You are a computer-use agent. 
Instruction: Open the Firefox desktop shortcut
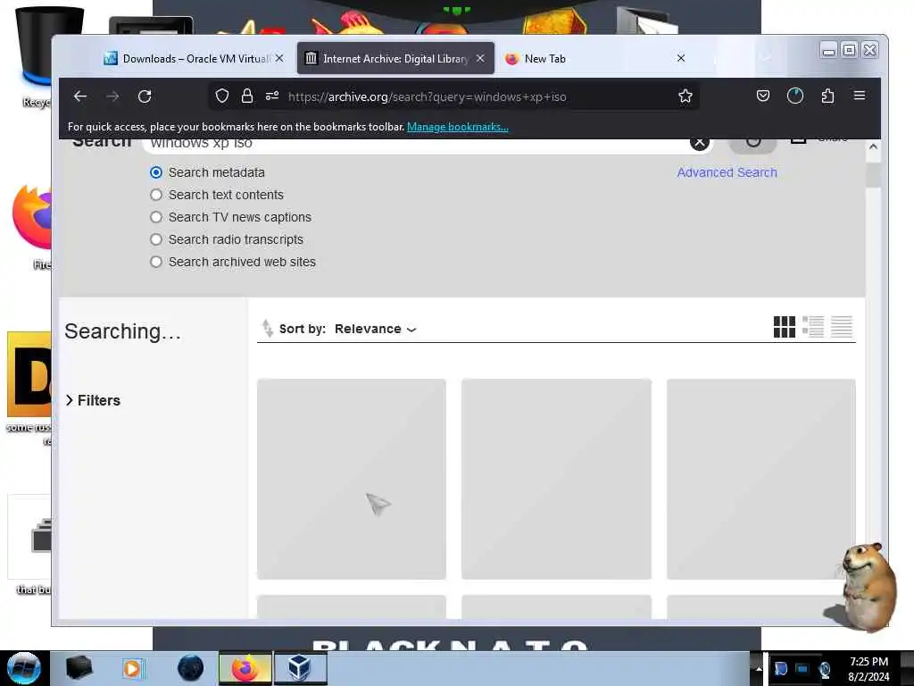[31, 226]
